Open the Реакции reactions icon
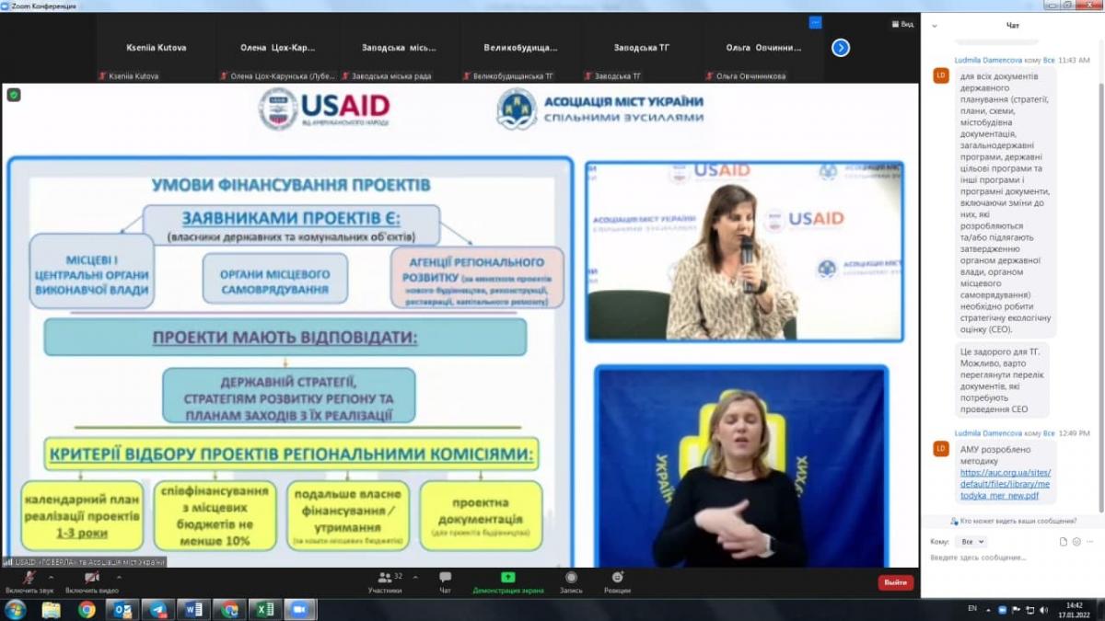This screenshot has height=621, width=1105. coord(617,580)
